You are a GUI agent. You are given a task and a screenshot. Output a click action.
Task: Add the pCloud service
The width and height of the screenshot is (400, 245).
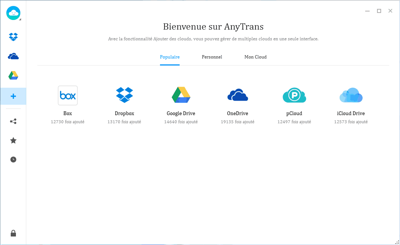[x=294, y=95]
